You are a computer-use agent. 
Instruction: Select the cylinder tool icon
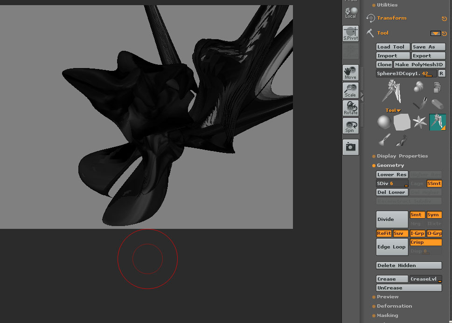(437, 103)
